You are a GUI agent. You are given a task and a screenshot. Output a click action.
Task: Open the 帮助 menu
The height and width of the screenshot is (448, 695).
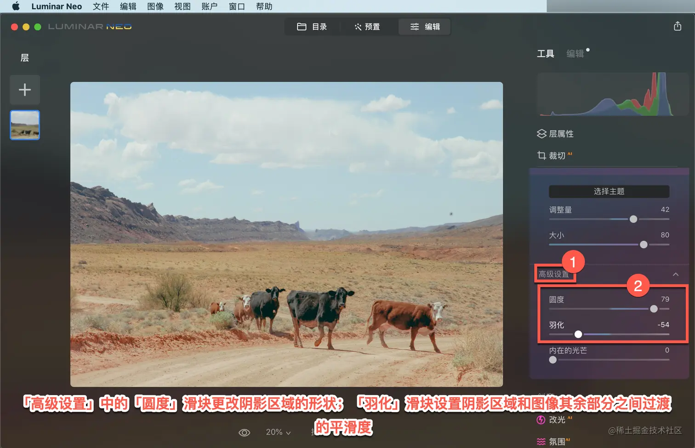tap(264, 6)
